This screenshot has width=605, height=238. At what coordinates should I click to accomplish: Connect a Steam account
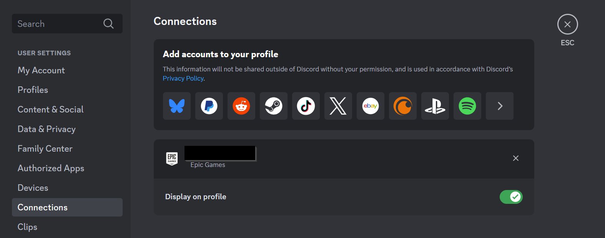[274, 106]
